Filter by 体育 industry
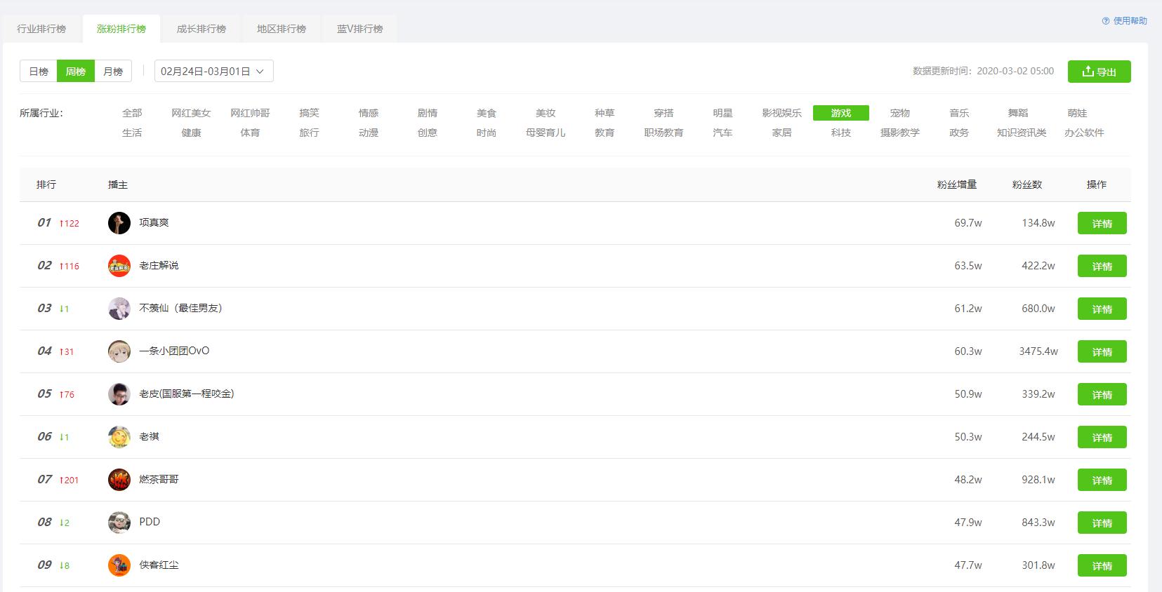 point(250,133)
